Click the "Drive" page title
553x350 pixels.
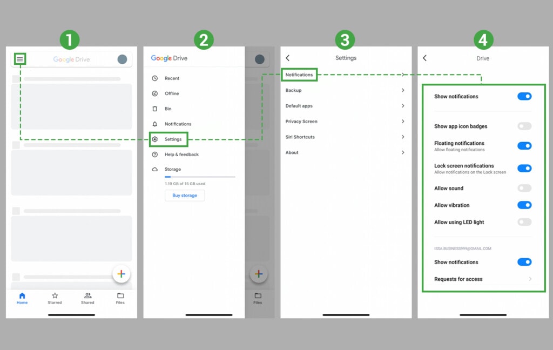click(483, 58)
